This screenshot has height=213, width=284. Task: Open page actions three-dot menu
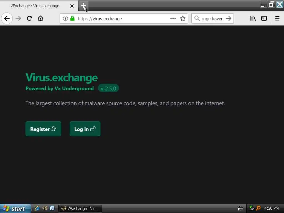(x=173, y=19)
